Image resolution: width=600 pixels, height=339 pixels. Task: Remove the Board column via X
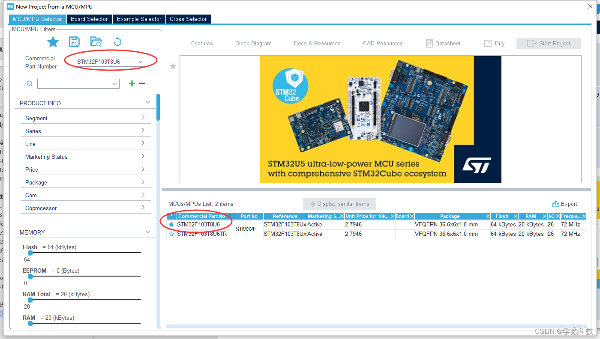(411, 216)
